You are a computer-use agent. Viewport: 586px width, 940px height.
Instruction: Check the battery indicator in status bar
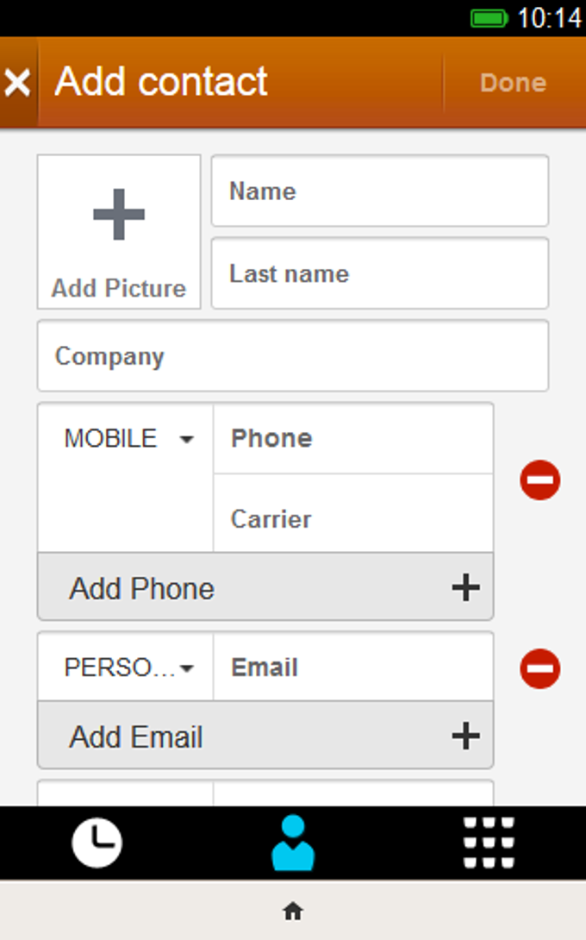pos(489,18)
